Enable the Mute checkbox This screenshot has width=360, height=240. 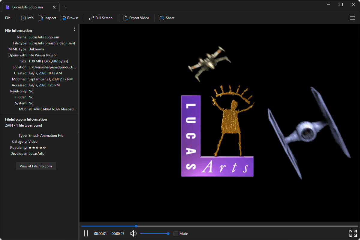pos(176,233)
